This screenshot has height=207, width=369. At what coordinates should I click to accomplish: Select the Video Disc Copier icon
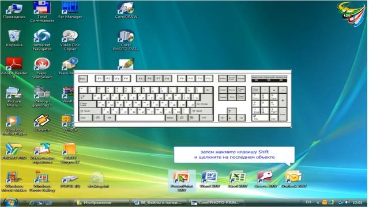tap(70, 40)
